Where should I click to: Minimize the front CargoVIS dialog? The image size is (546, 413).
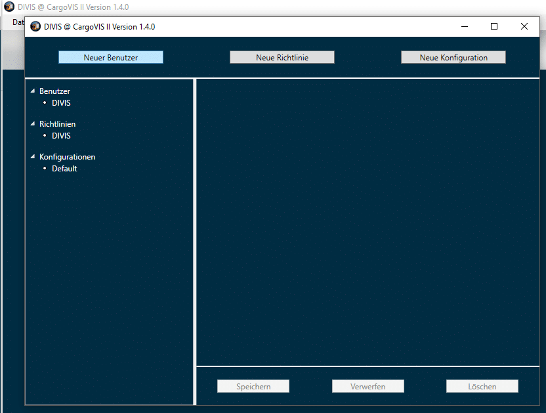pyautogui.click(x=465, y=26)
